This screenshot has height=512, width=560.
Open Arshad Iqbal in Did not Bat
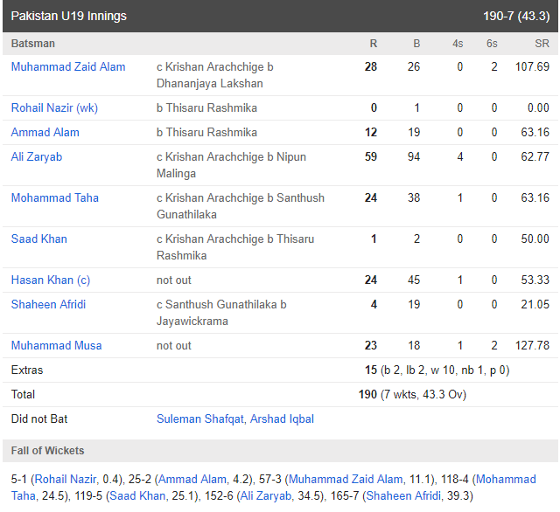coord(282,419)
